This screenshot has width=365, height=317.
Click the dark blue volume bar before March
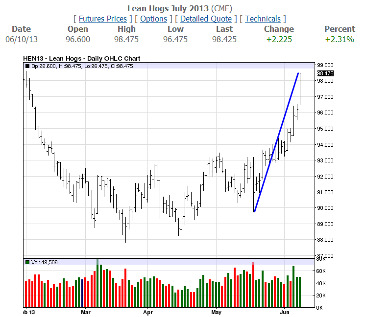click(82, 294)
